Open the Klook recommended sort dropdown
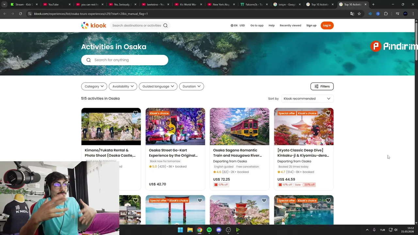The width and height of the screenshot is (418, 235). coord(307,99)
